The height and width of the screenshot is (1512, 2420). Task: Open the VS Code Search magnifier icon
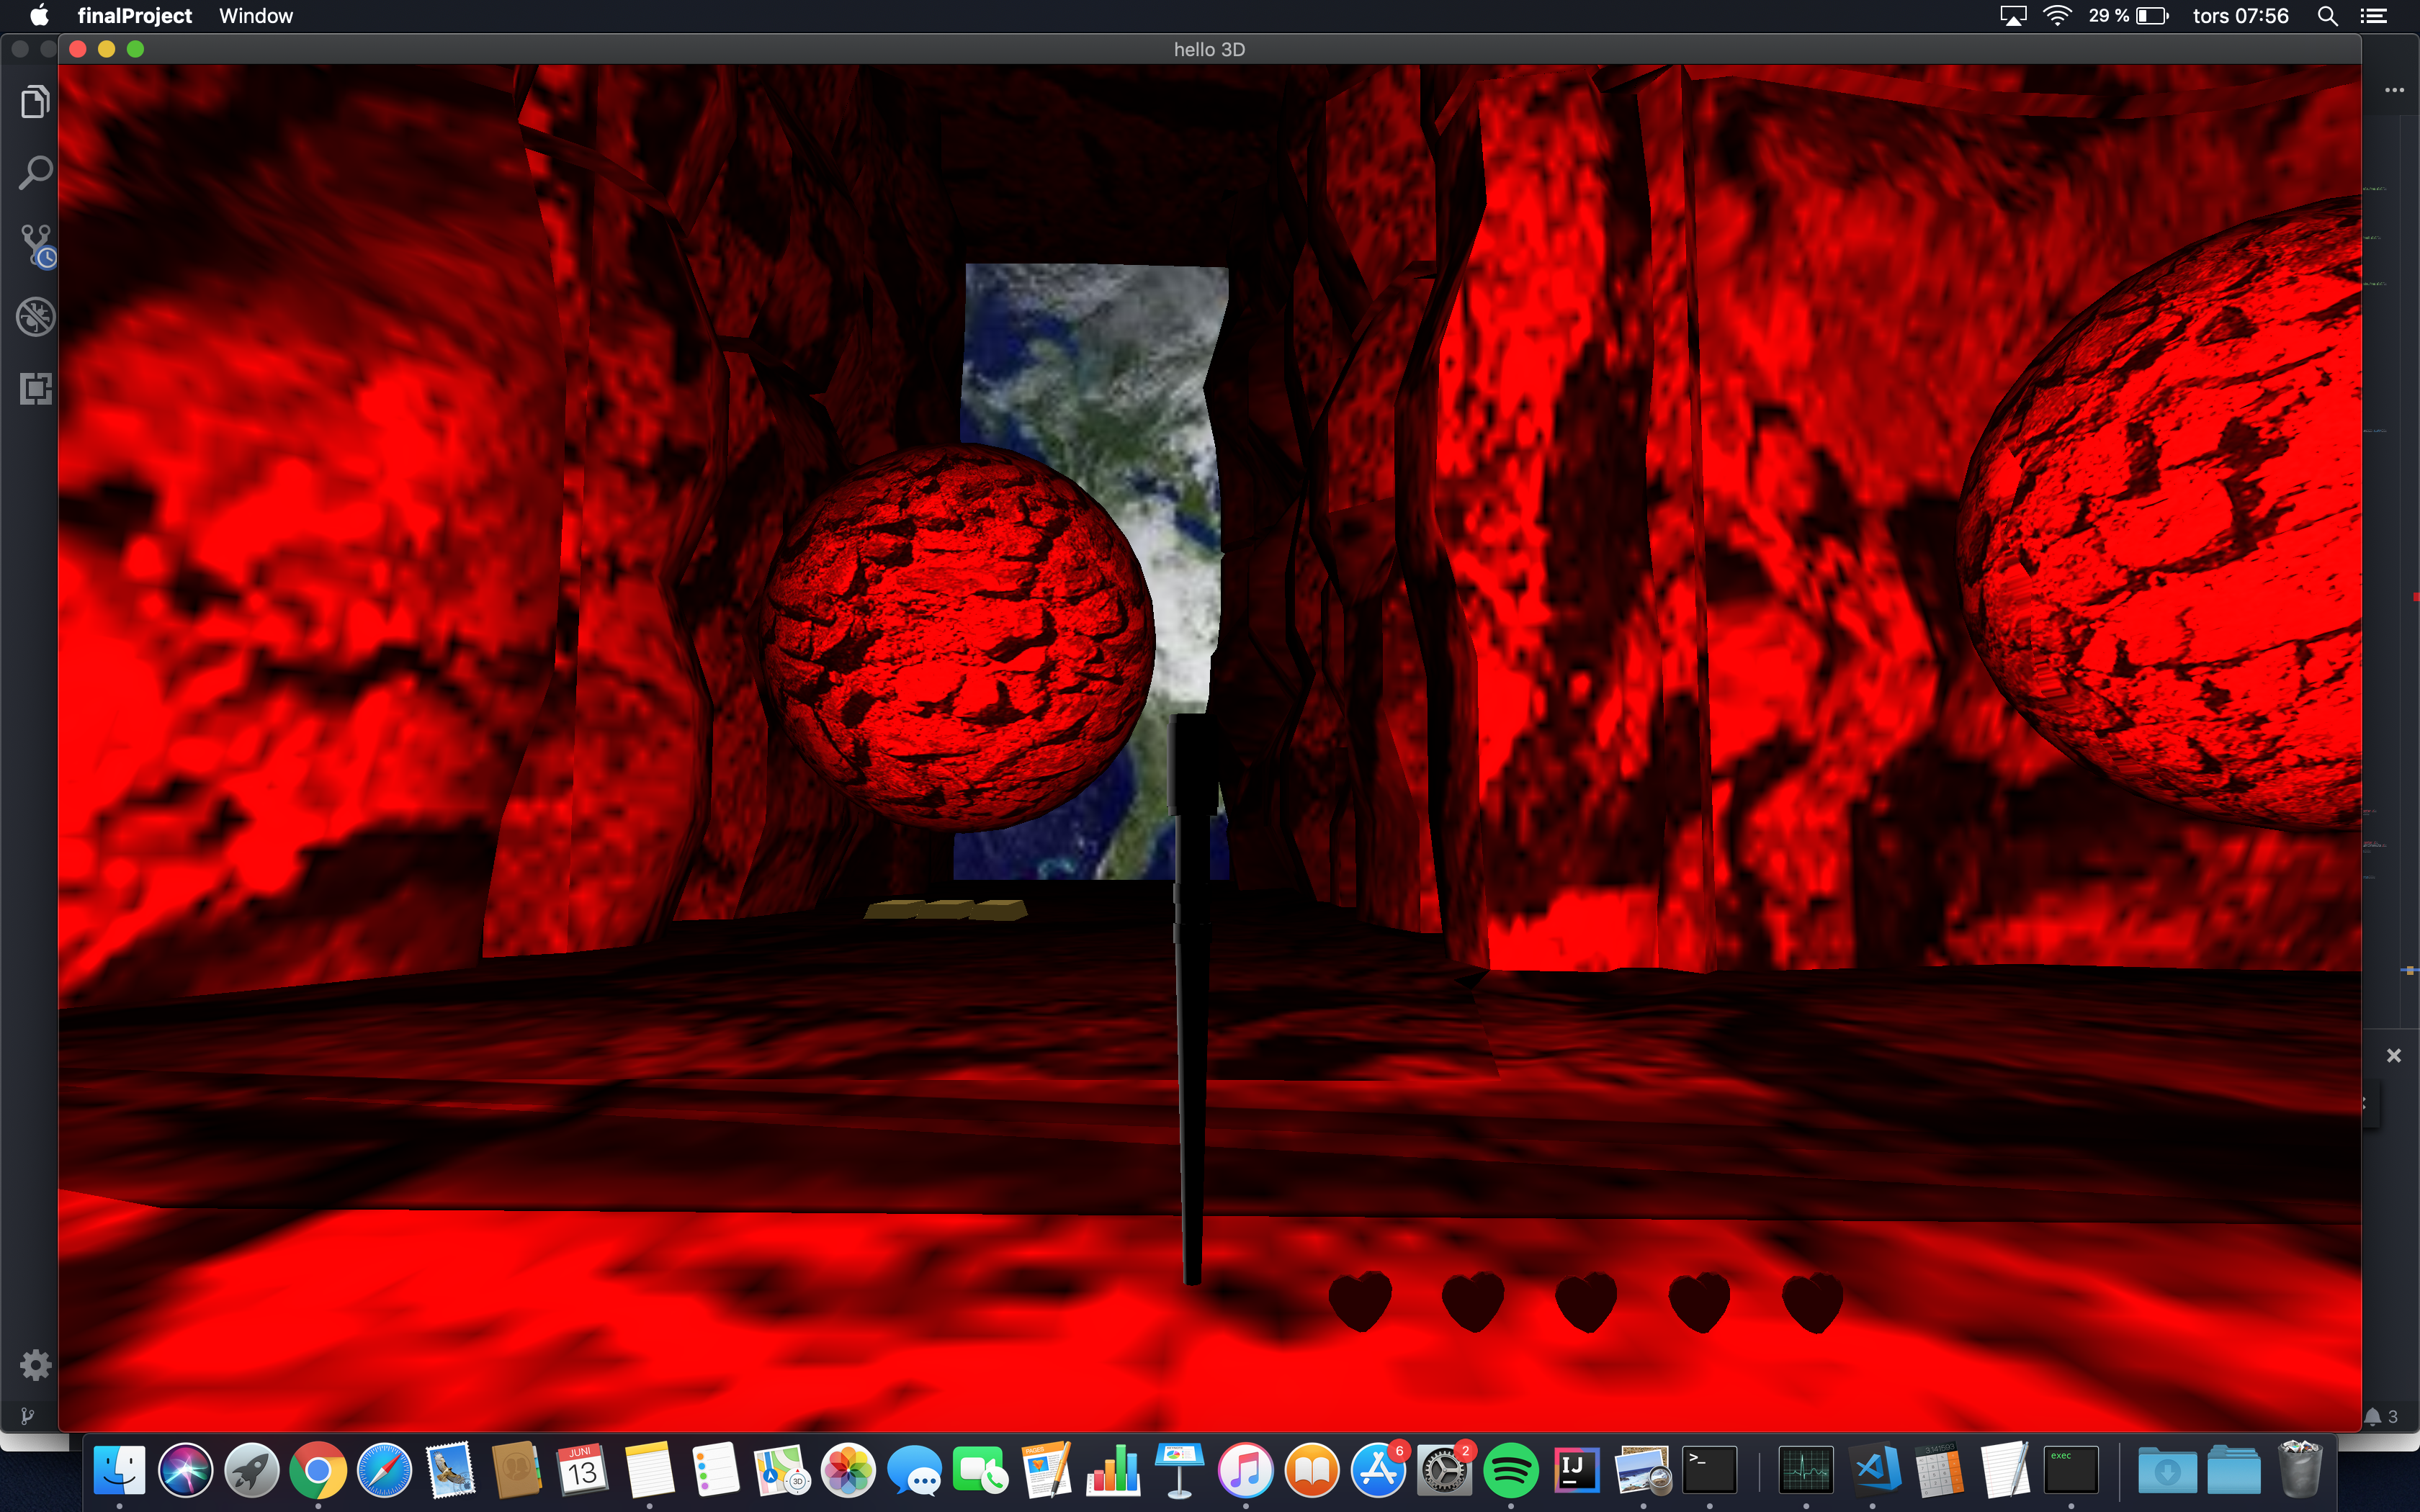35,172
